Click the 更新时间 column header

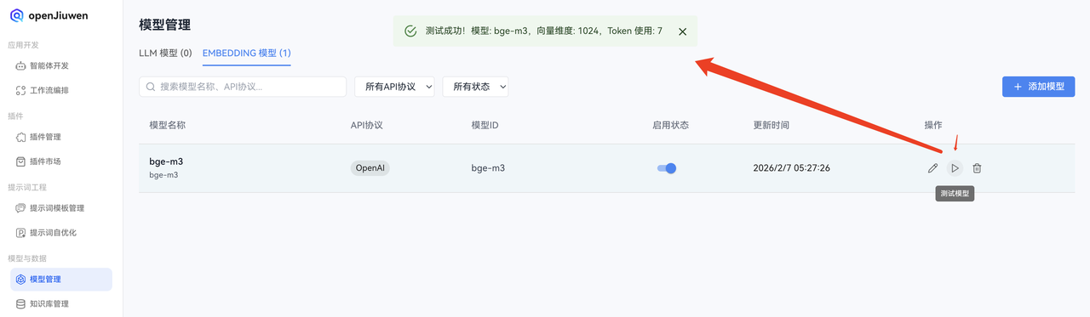tap(771, 125)
